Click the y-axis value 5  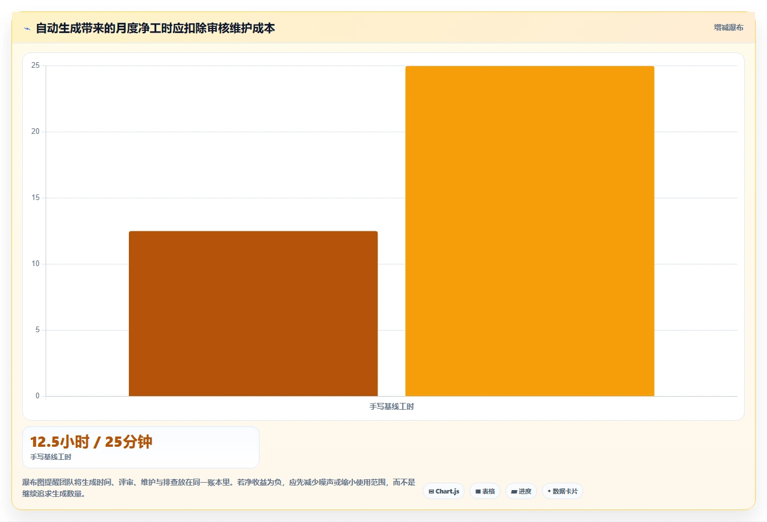(38, 330)
